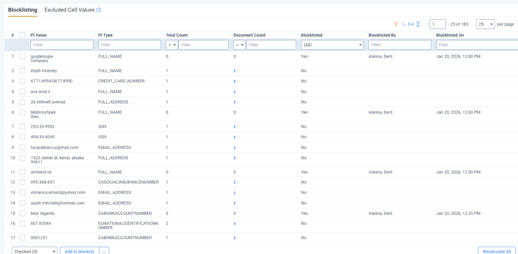Check the lucasdelacruz@mail.com row box
The image size is (518, 254).
pos(23,148)
